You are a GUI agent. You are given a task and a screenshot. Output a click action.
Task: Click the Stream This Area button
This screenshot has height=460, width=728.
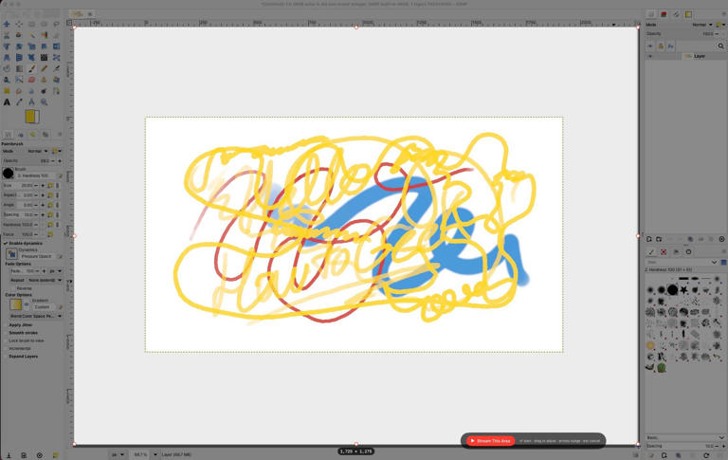pos(490,440)
